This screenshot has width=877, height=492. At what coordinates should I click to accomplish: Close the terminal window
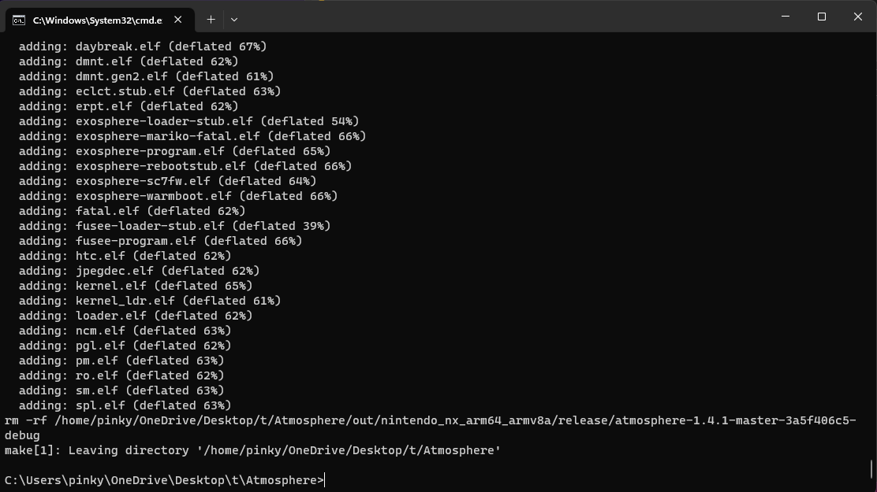tap(858, 17)
